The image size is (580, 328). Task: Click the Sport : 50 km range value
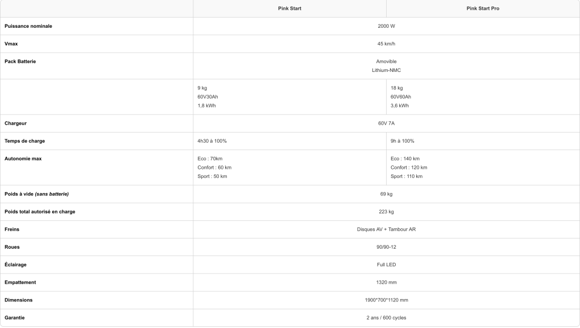(x=213, y=176)
